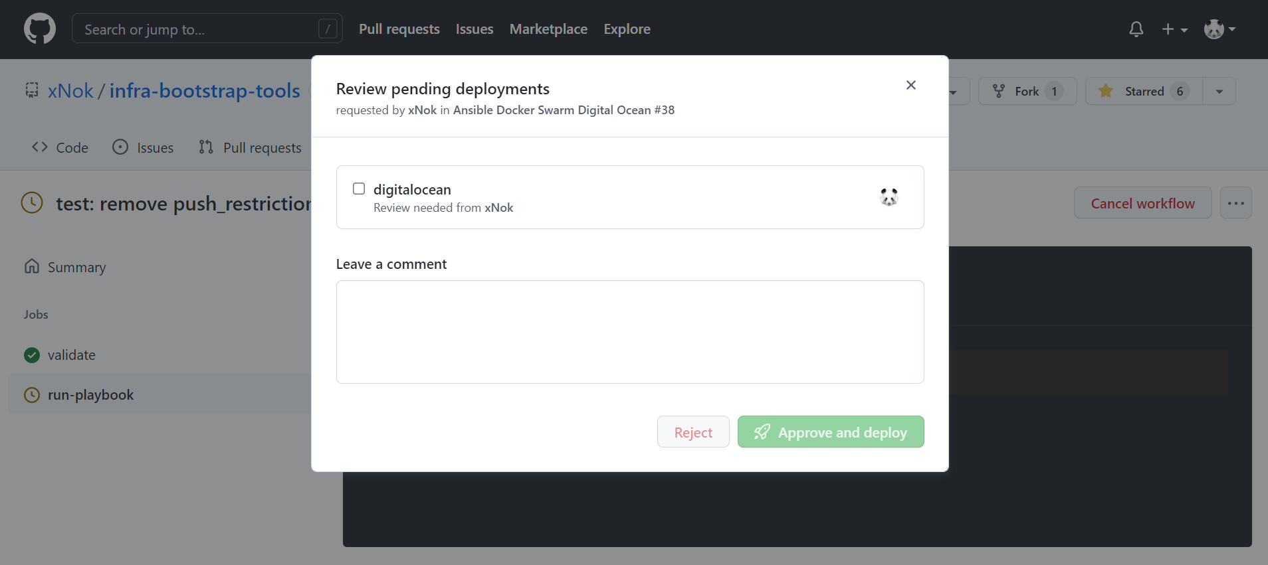Expand the star lists dropdown arrow
Screen dimensions: 1268x565
(x=1219, y=91)
